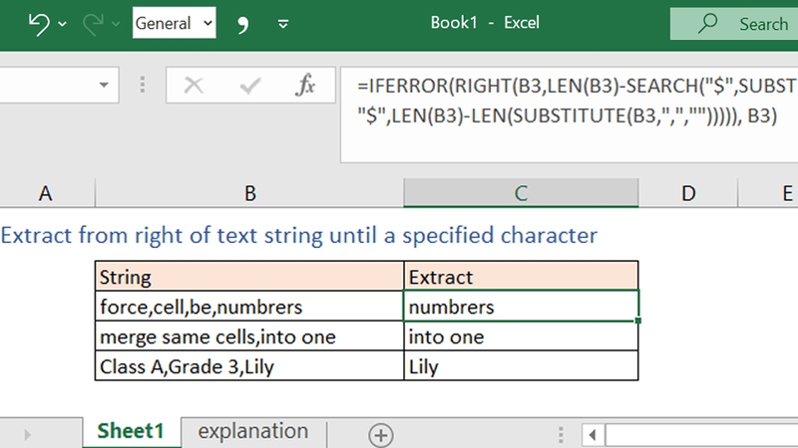The image size is (798, 448).
Task: Click the horizontal scrollbar left arrow
Action: [x=592, y=435]
